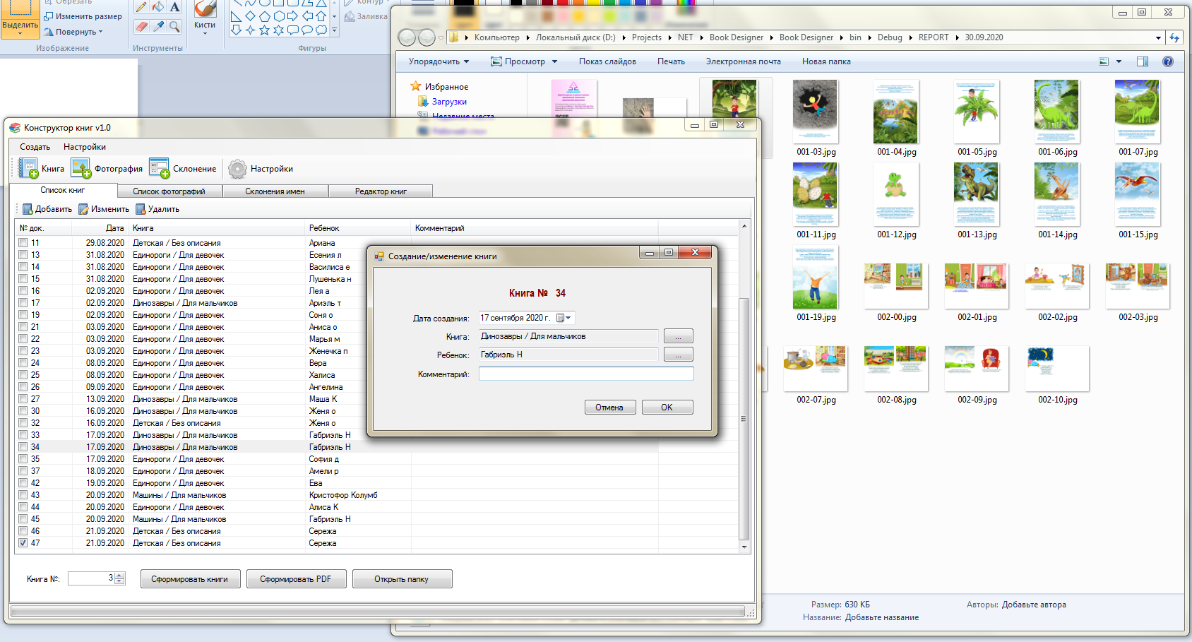Expand the Просмотр dropdown arrow in Explorer
1192x642 pixels.
click(x=554, y=61)
